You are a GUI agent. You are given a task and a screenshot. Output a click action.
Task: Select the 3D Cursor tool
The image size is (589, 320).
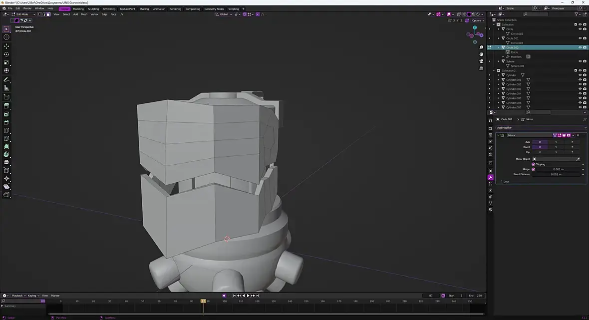pos(6,37)
